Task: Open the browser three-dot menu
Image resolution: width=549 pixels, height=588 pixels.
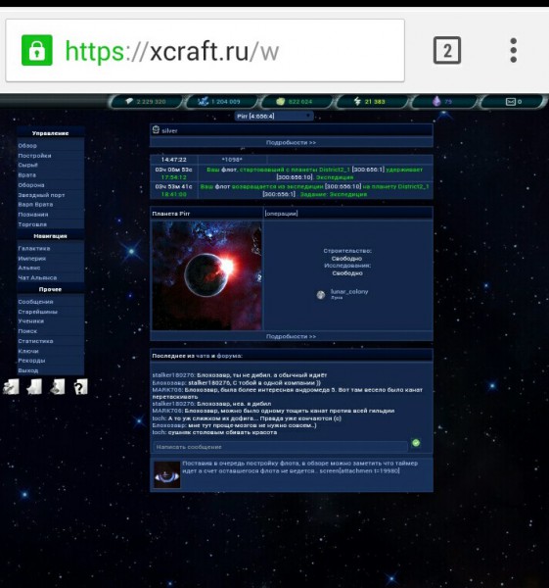Action: [x=514, y=50]
